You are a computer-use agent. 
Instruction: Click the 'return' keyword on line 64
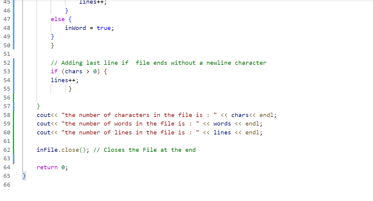47,167
